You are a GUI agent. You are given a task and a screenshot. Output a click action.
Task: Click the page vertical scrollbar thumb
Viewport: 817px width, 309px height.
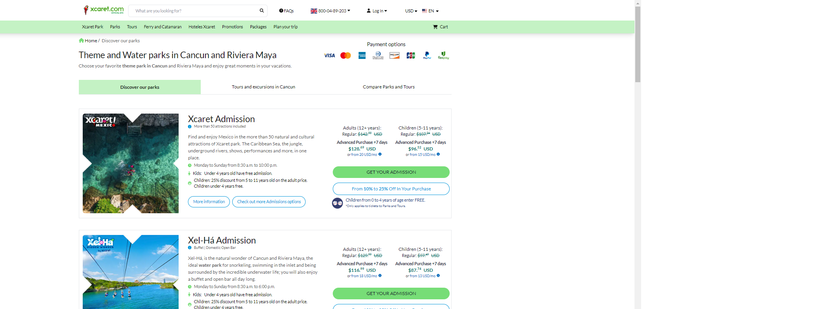(638, 44)
